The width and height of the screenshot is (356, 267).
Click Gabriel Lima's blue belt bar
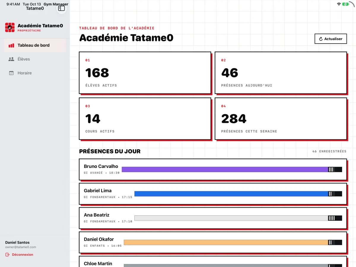coord(238,194)
